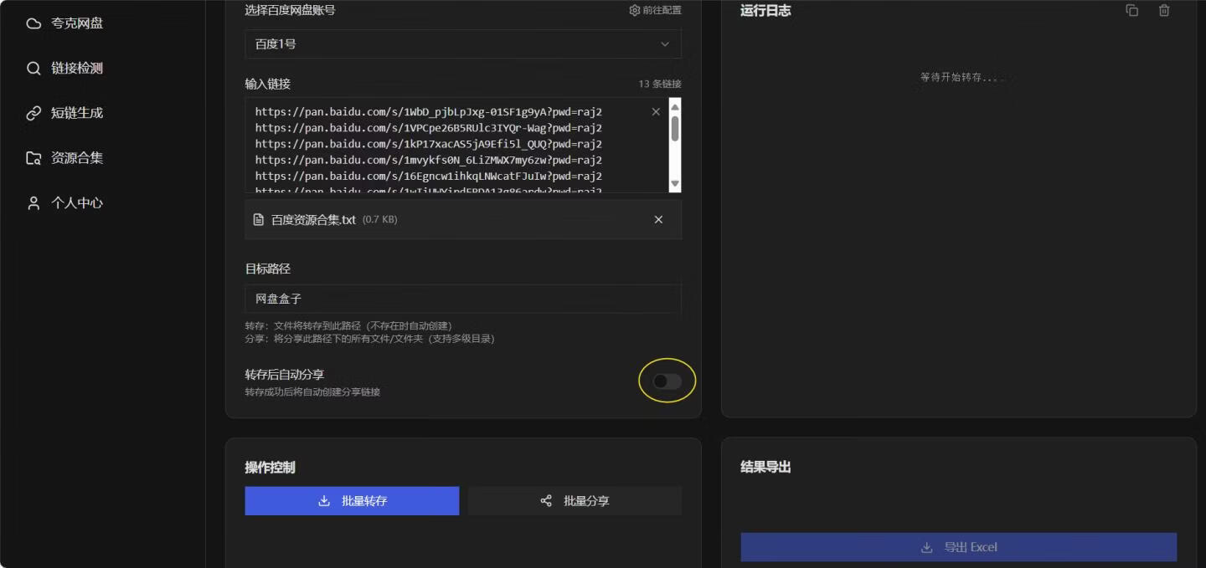Viewport: 1206px width, 568px height.
Task: Click the 13 条链接 link count text
Action: [660, 84]
